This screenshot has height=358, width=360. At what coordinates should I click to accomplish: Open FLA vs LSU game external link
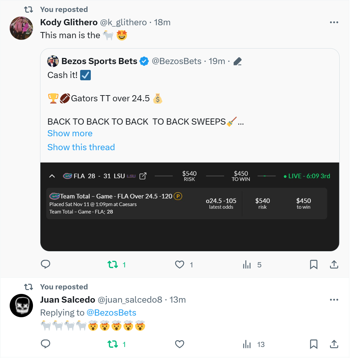143,176
